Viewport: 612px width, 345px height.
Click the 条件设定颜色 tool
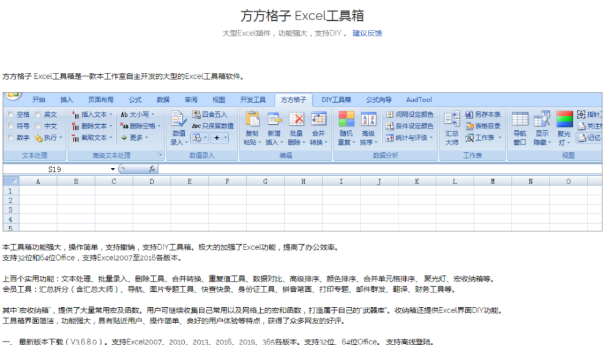pos(410,125)
